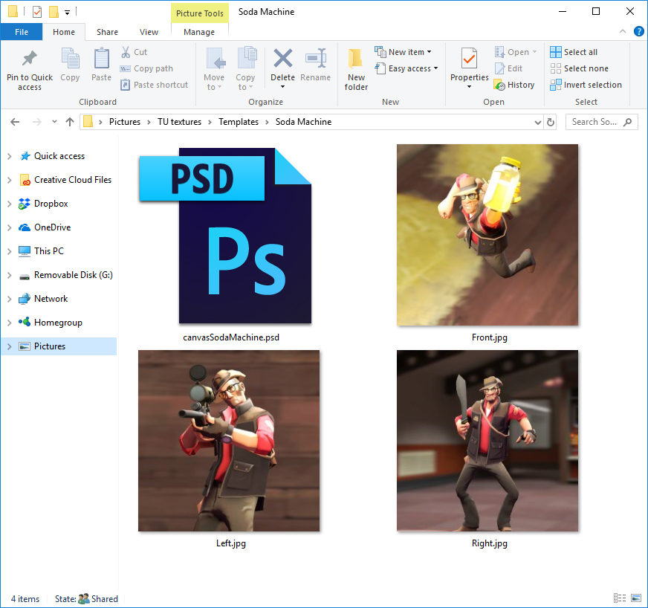This screenshot has width=648, height=608.
Task: Click the red X Delete icon
Action: coord(282,58)
